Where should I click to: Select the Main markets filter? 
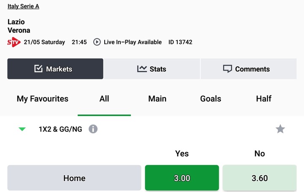pos(157,99)
